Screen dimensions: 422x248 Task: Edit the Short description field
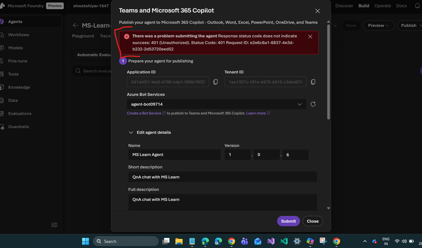(223, 177)
